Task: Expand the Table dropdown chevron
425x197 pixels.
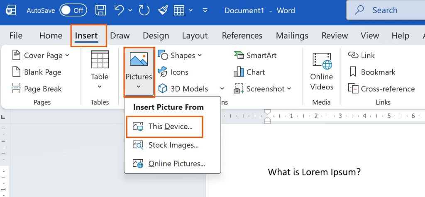Action: click(100, 87)
